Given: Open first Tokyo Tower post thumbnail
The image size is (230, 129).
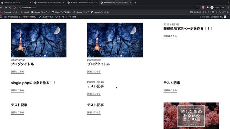Looking at the screenshot, I should 38,40.
